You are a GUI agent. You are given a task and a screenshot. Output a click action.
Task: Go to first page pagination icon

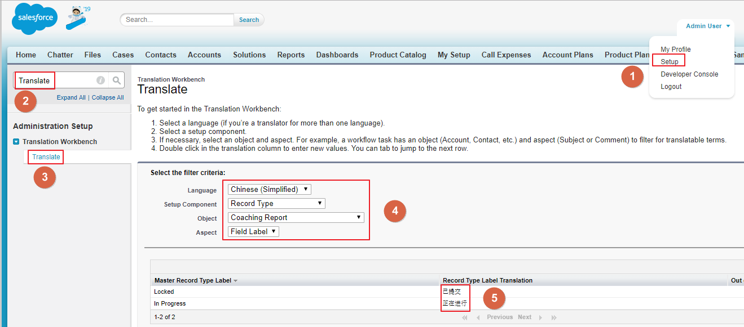(465, 317)
